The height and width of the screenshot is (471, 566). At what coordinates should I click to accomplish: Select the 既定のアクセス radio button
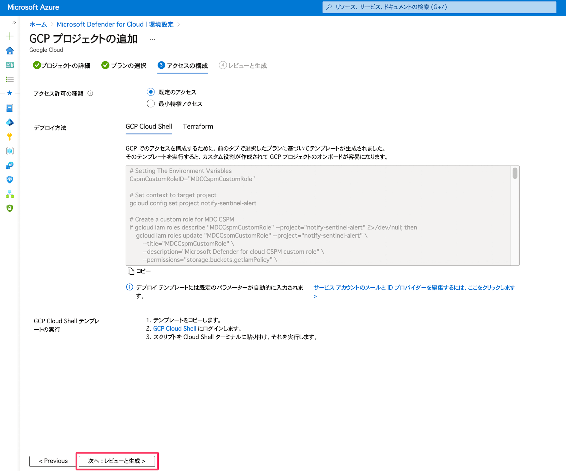coord(151,92)
